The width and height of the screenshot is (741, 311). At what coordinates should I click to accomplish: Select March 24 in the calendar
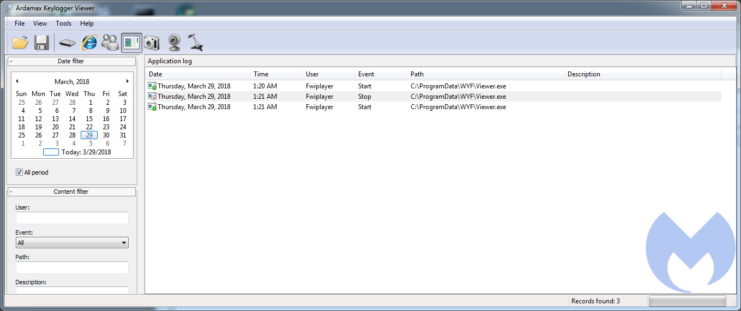(x=123, y=127)
